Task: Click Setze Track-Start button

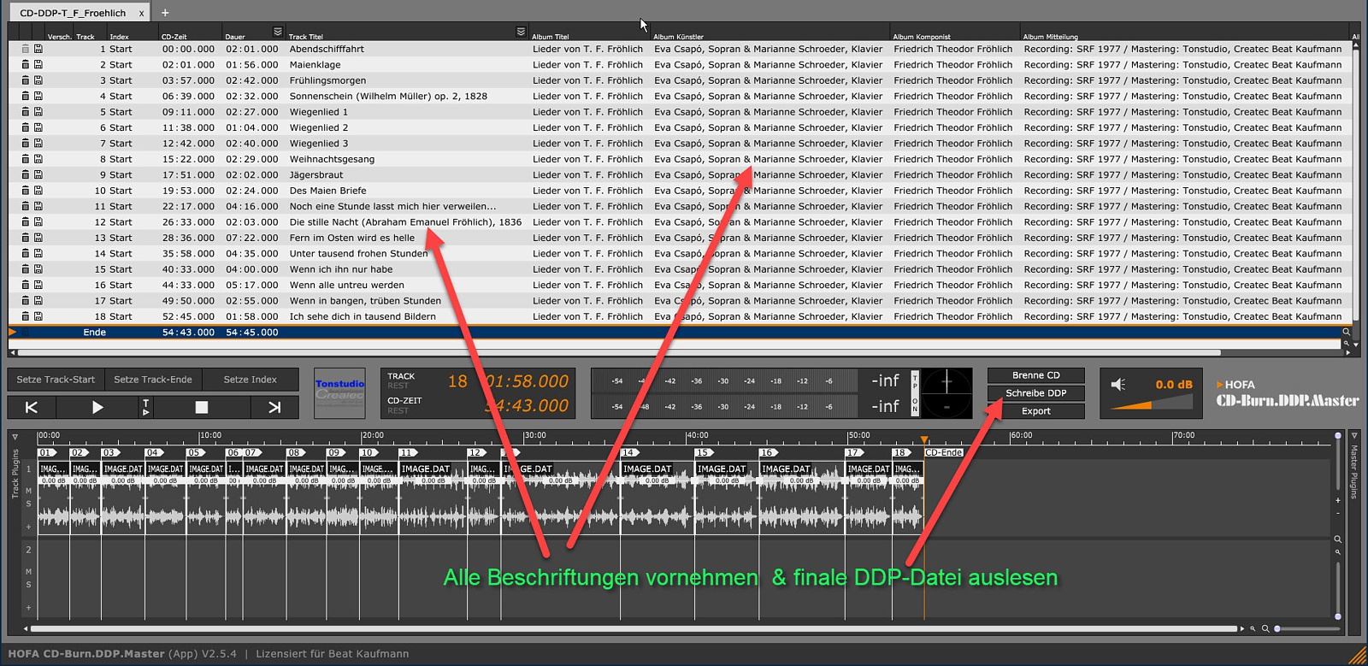Action: pyautogui.click(x=56, y=380)
